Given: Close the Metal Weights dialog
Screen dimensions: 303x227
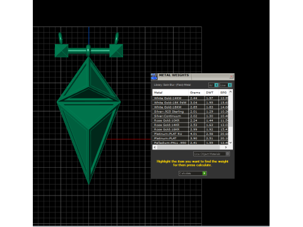Looking at the screenshot, I should coord(231,76).
